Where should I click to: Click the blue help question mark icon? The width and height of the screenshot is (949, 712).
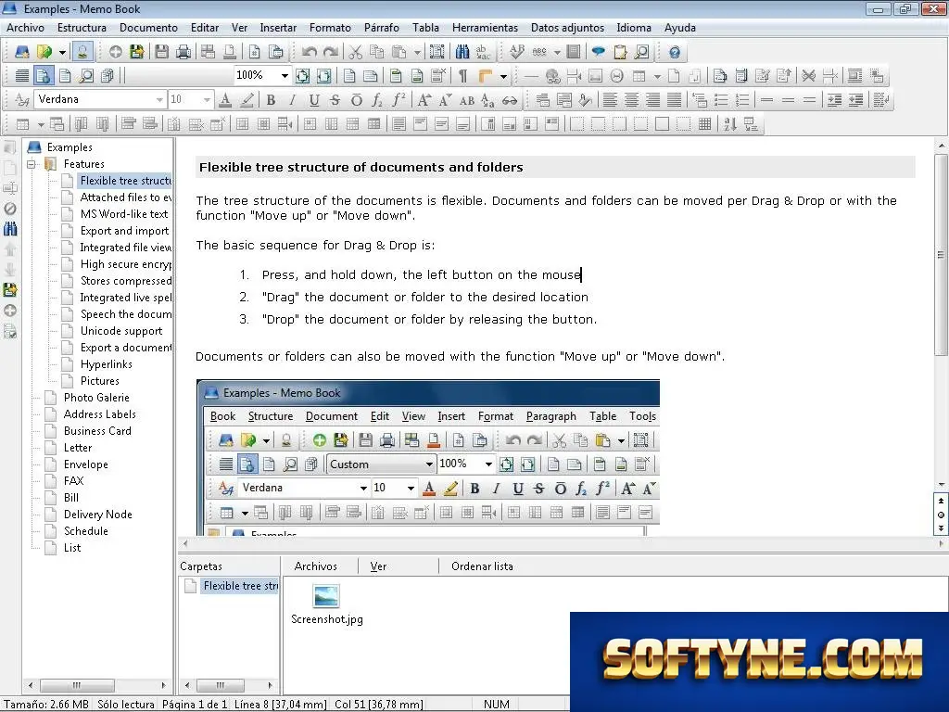tap(675, 52)
